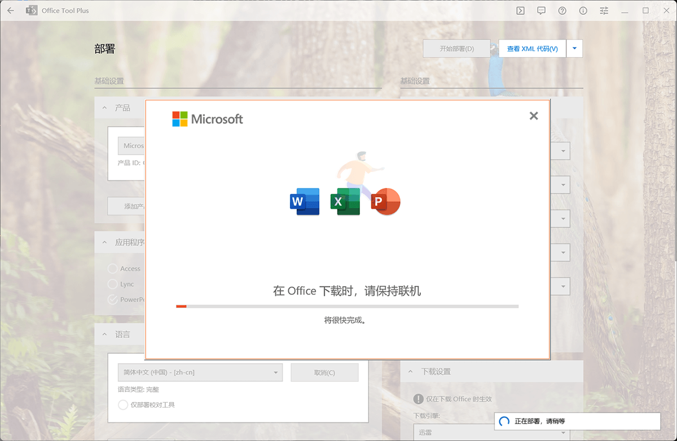Toggle the PowerPoint application checkbox
This screenshot has height=441, width=677.
point(113,299)
